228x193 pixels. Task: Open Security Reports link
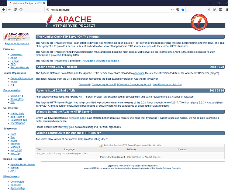20,68
